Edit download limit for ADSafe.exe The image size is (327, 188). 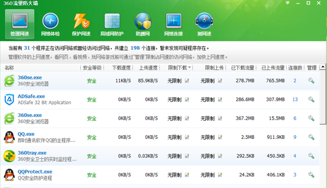(x=187, y=100)
